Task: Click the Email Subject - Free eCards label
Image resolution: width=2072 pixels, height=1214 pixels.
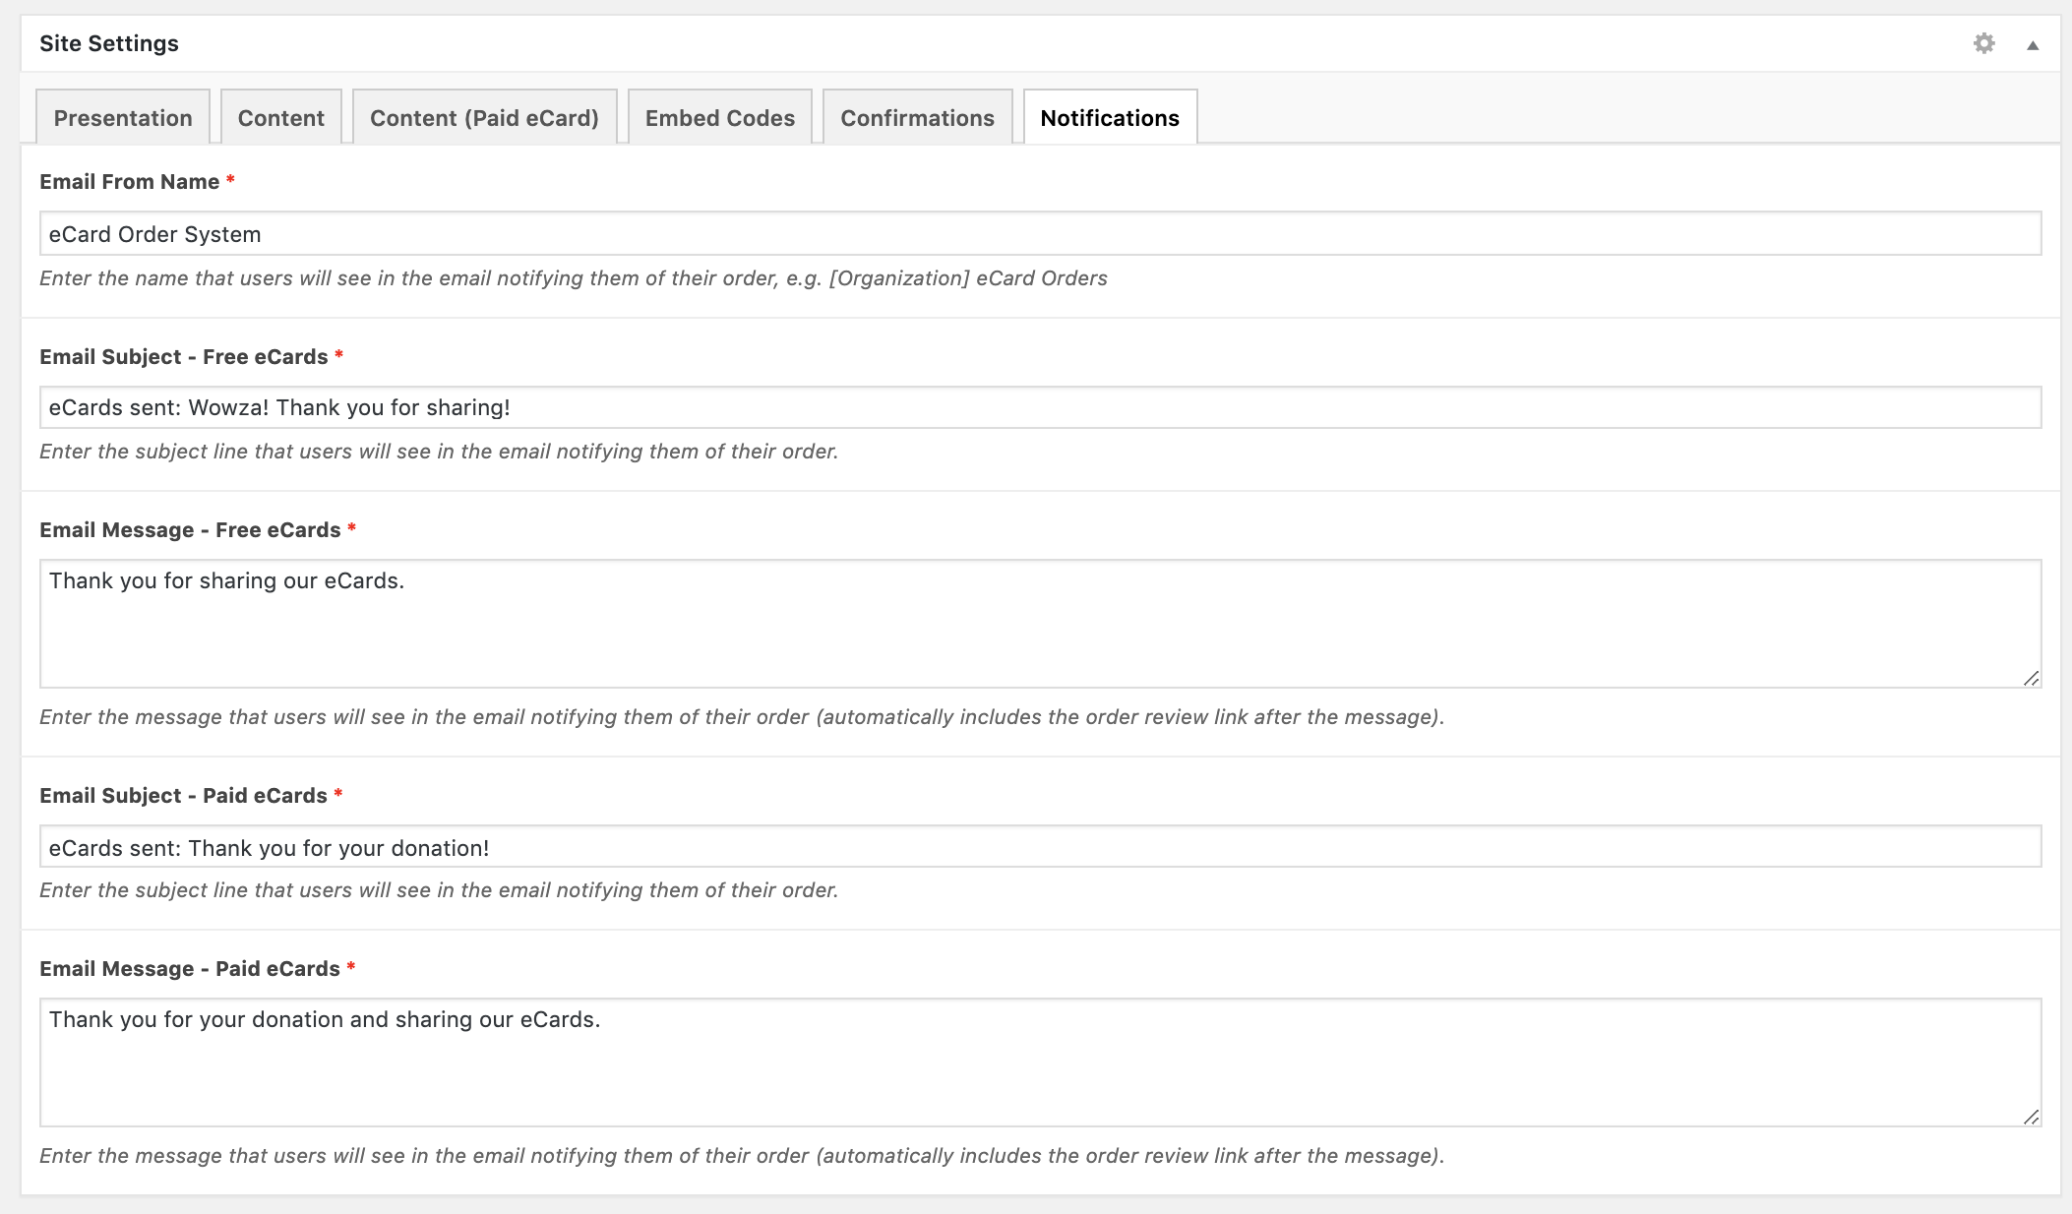Action: pos(183,357)
